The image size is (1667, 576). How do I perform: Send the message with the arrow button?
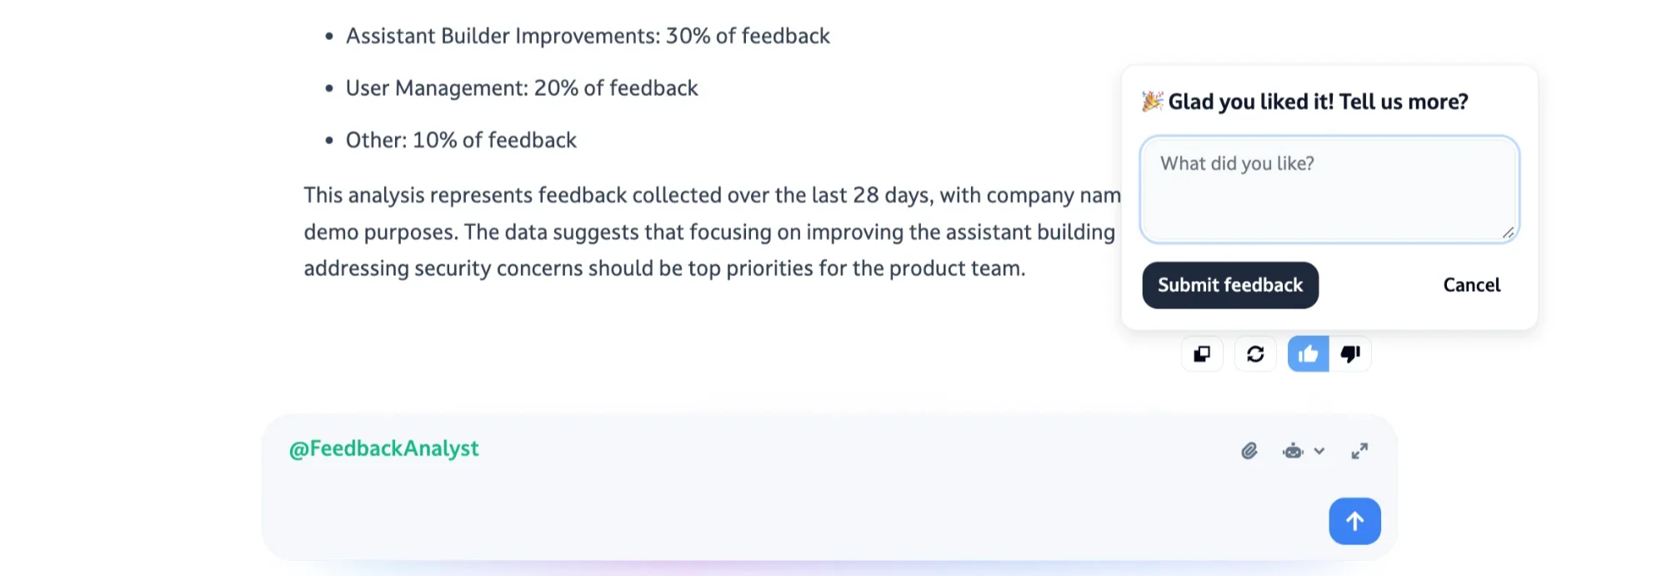coord(1354,521)
